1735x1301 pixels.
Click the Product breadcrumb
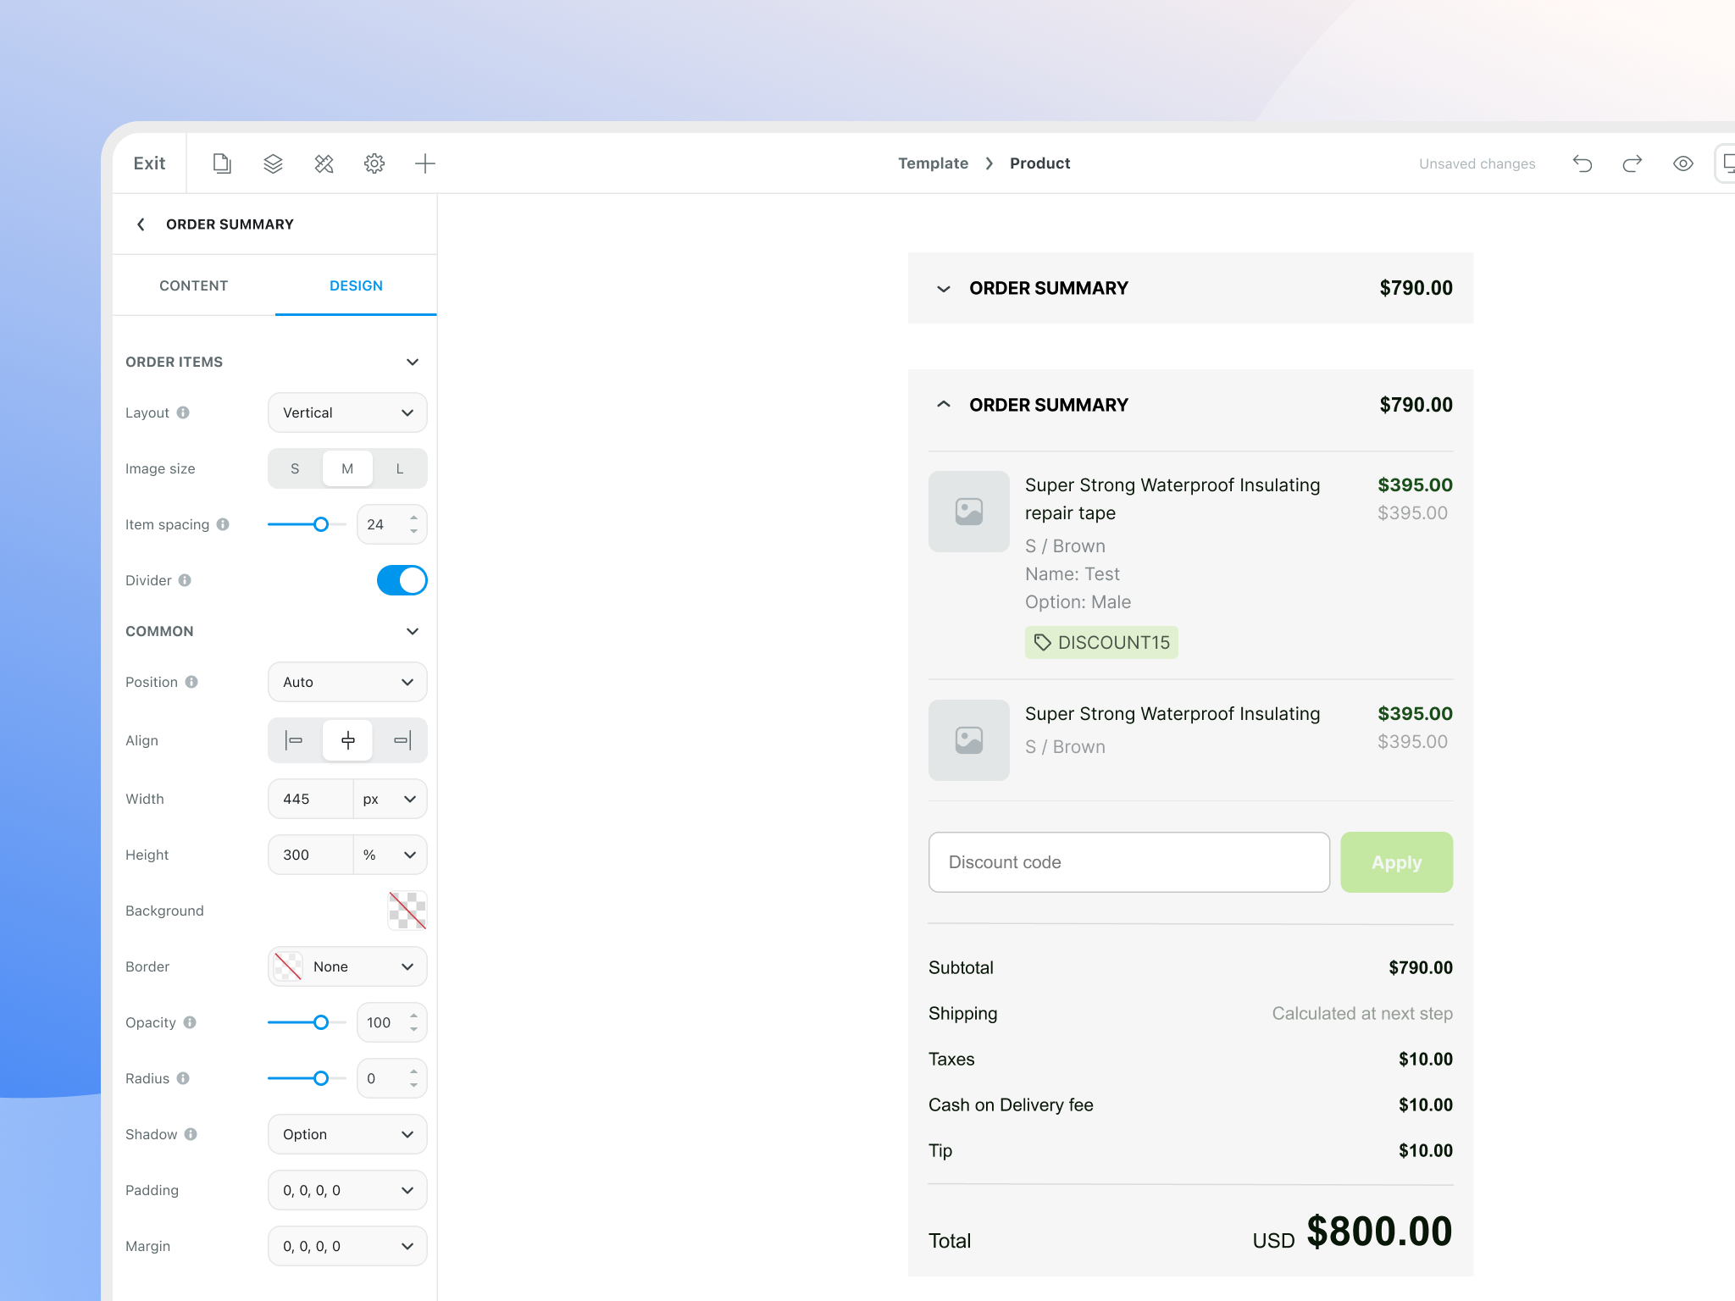pos(1039,163)
